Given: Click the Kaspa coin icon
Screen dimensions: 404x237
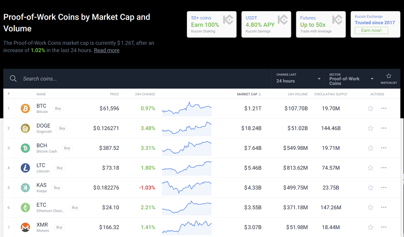Looking at the screenshot, I should click(25, 188).
